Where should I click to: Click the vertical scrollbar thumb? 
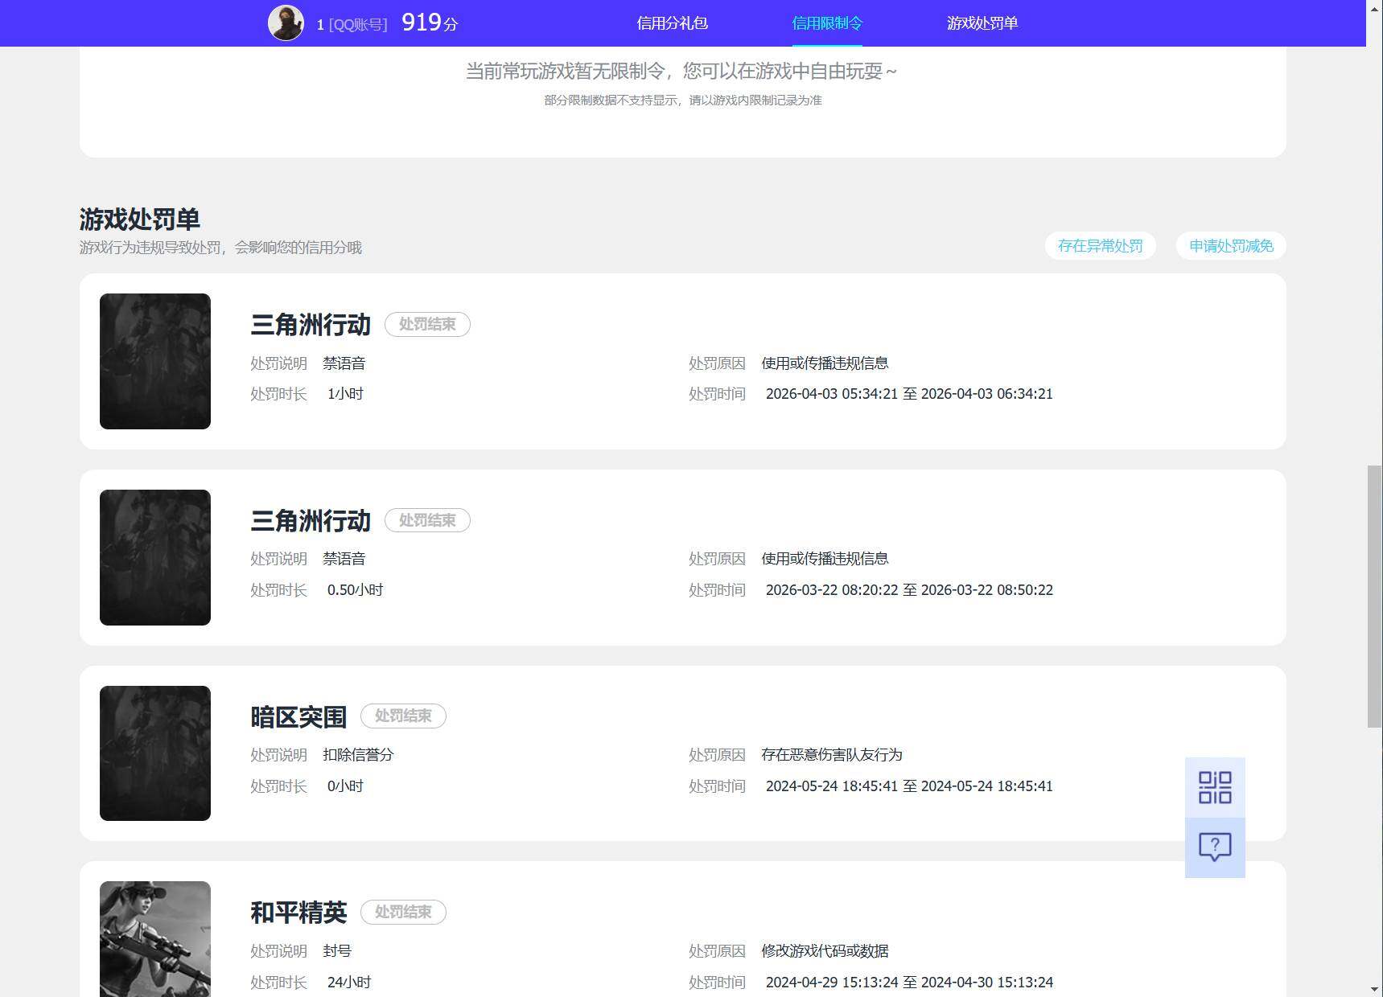click(1375, 596)
